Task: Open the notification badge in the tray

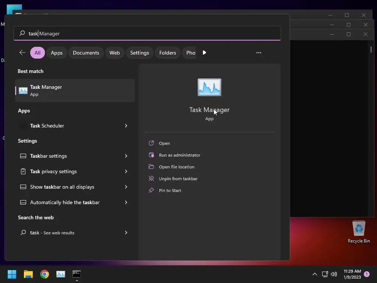Action: coord(367,274)
